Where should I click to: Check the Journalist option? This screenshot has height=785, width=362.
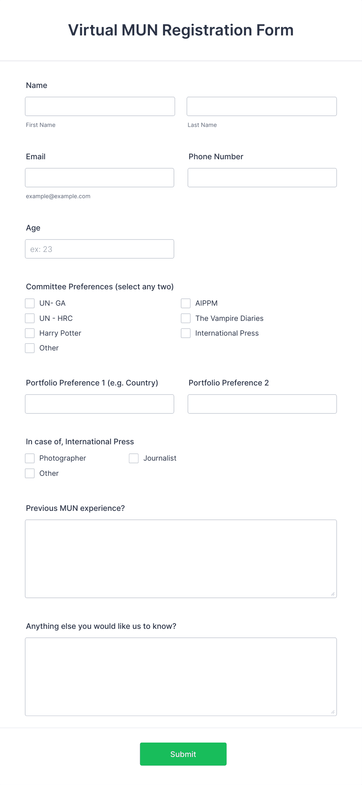[134, 458]
